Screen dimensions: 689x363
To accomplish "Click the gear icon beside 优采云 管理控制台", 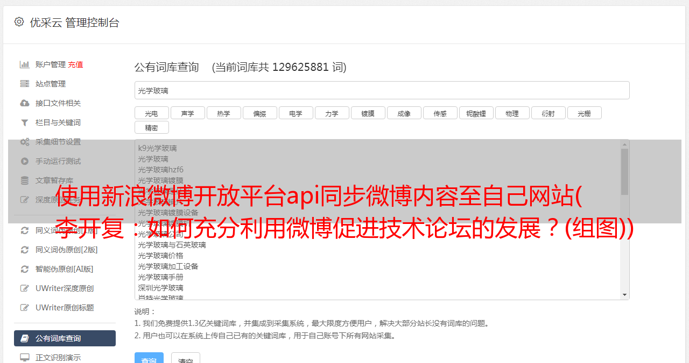I will [x=19, y=22].
